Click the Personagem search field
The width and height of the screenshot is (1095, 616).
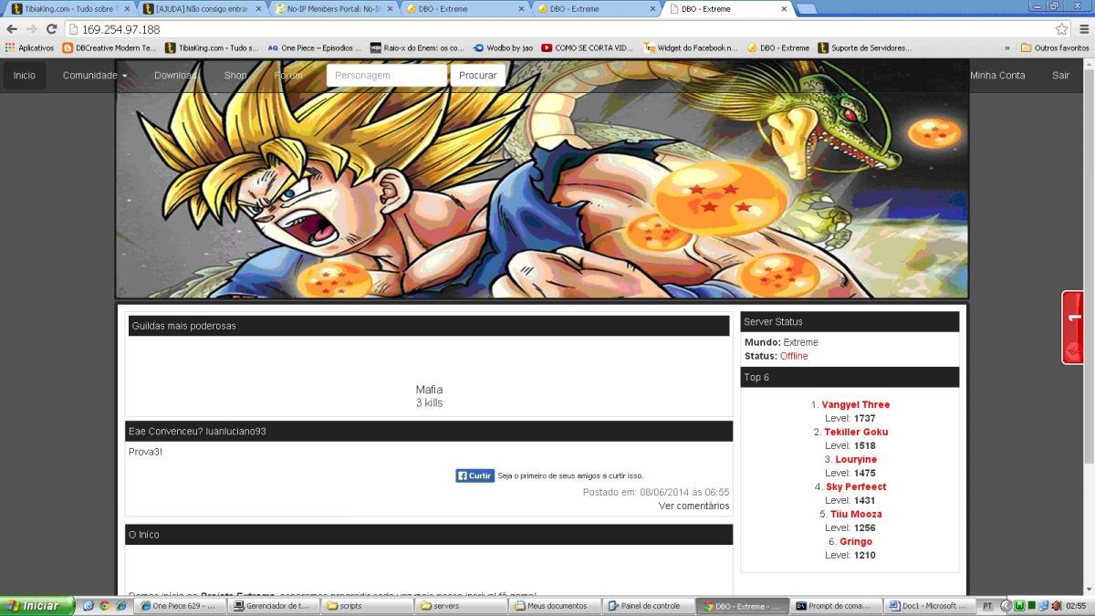click(387, 75)
